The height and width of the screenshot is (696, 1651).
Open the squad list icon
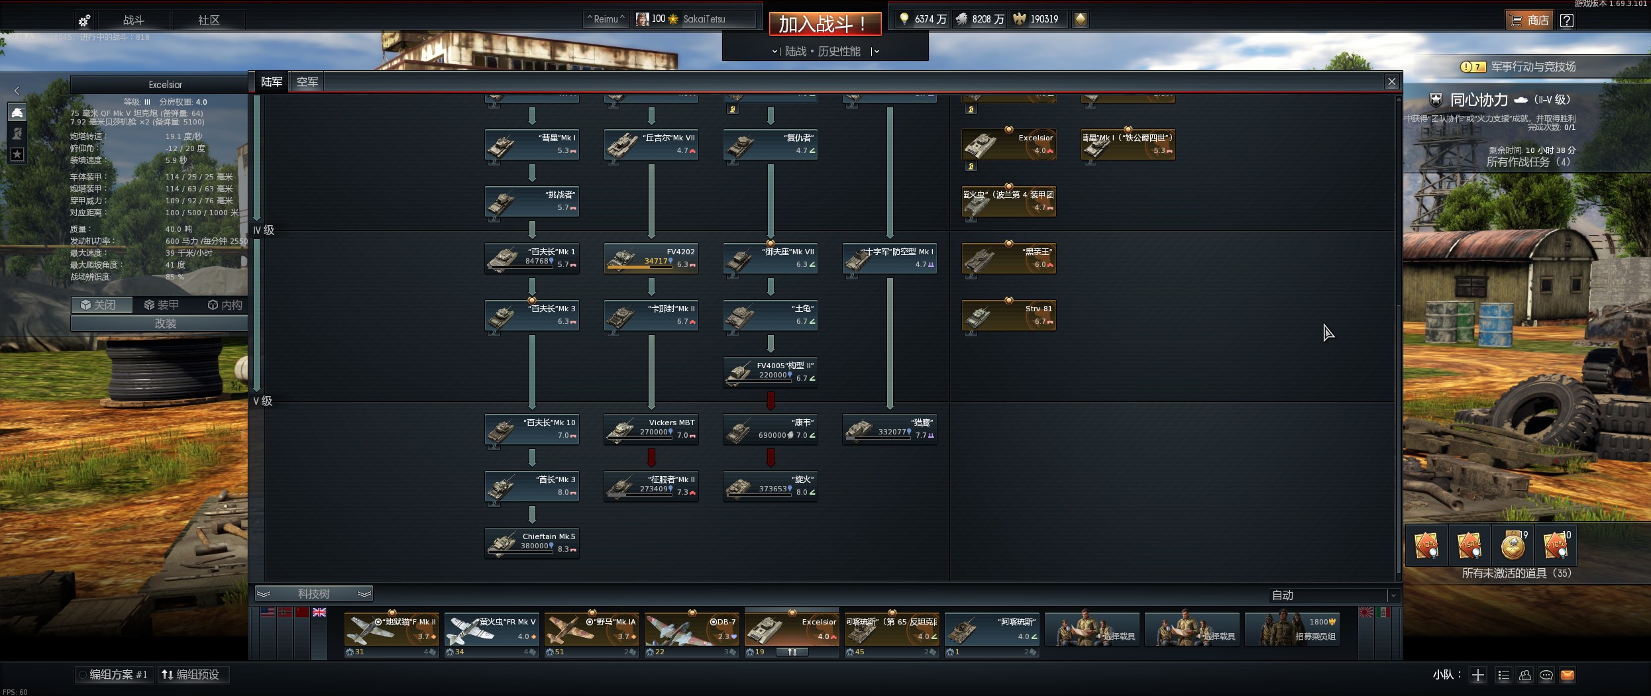[1503, 675]
